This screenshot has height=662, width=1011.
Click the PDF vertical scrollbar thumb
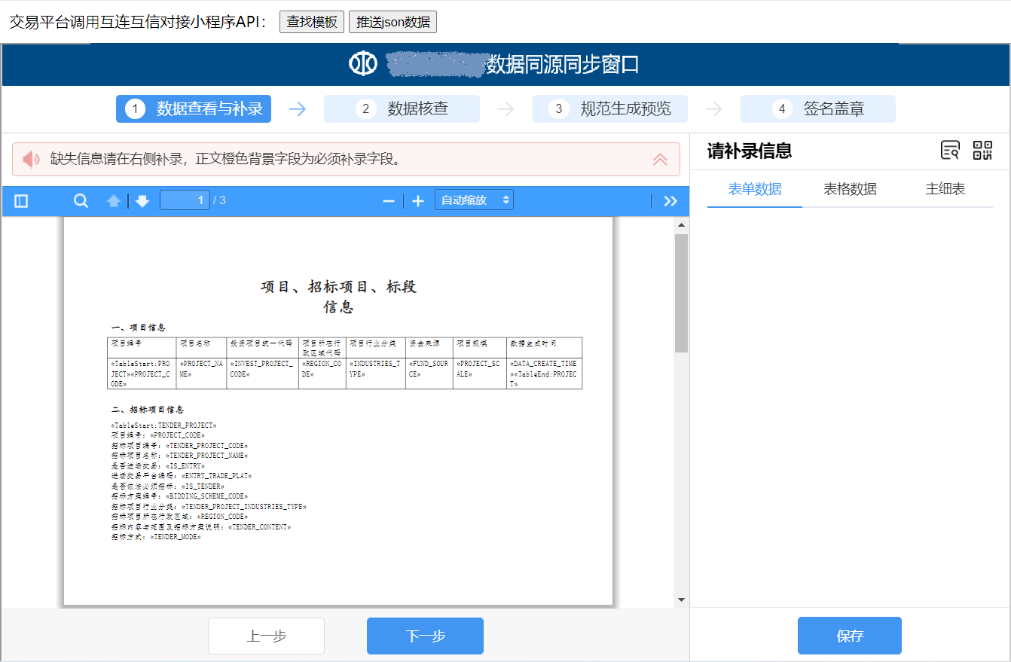tap(681, 292)
